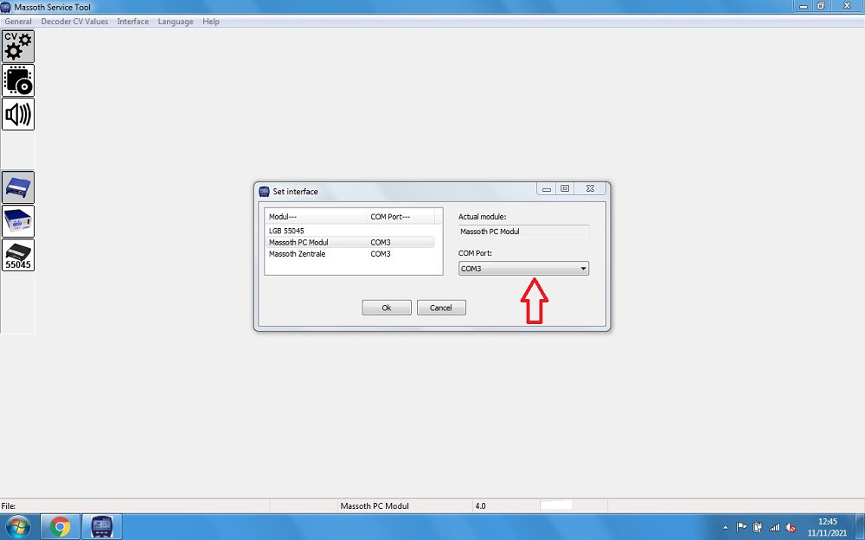Show hidden system tray icons

[725, 527]
